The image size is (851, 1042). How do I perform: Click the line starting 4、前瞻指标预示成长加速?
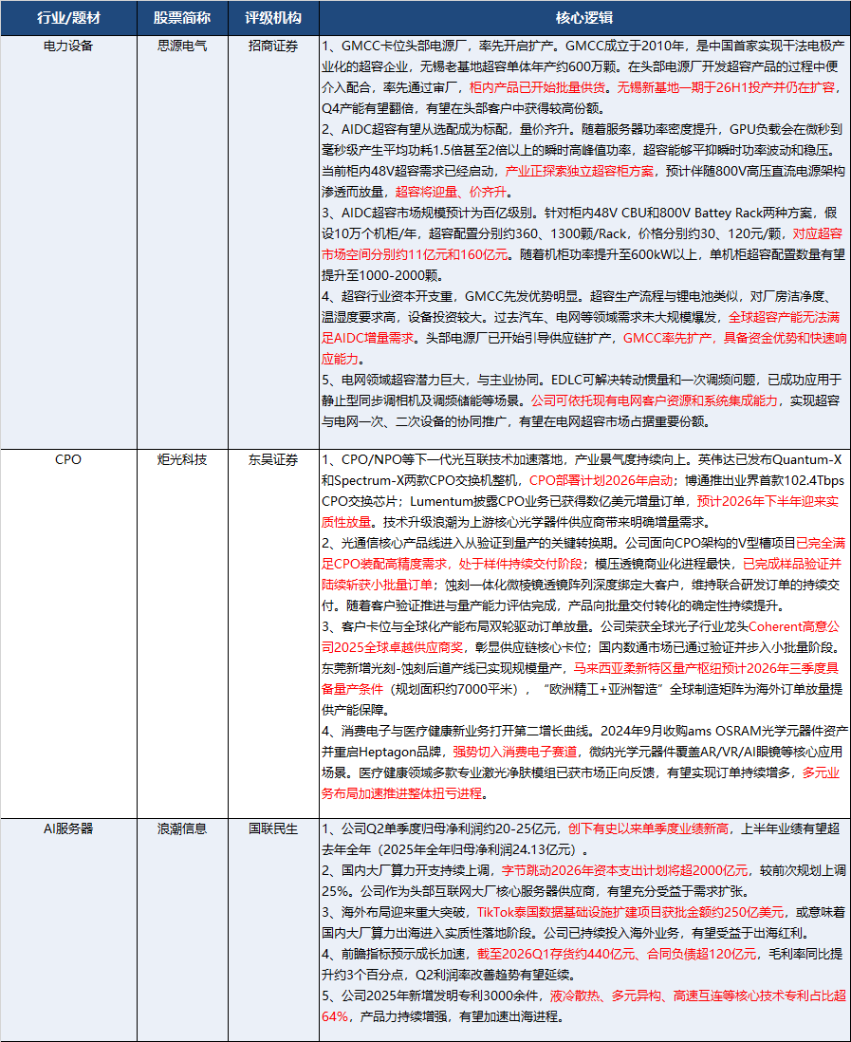coord(582,955)
